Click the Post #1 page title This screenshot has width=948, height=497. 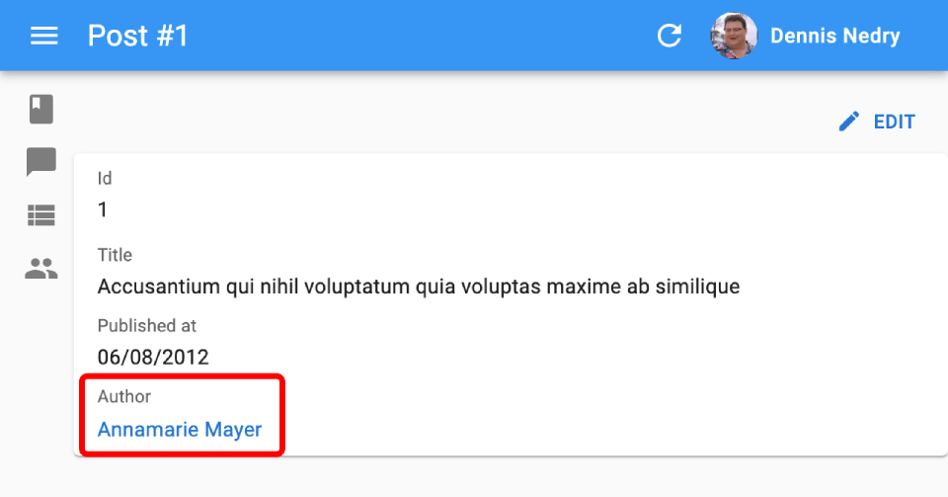point(138,36)
